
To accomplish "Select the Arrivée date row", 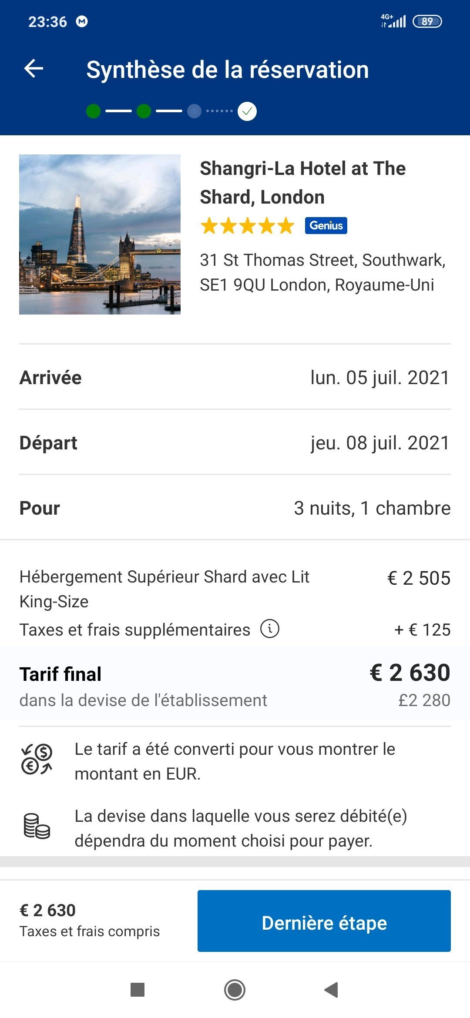I will (235, 377).
